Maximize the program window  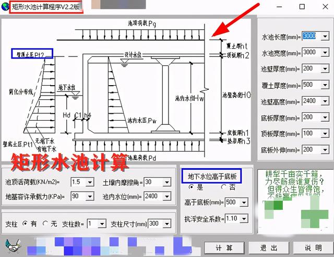pyautogui.click(x=302, y=7)
